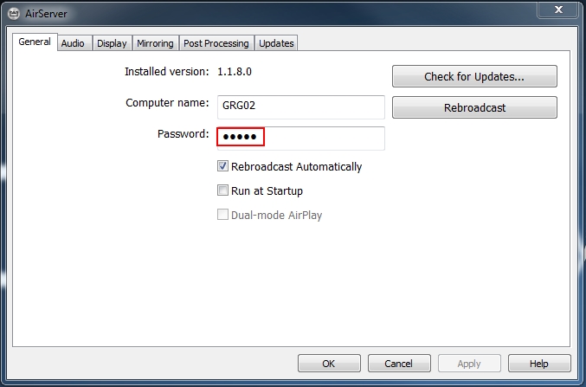Click into the Password field

[x=301, y=139]
